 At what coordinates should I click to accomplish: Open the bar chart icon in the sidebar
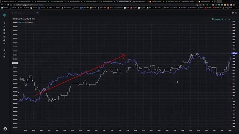pyautogui.click(x=4, y=40)
